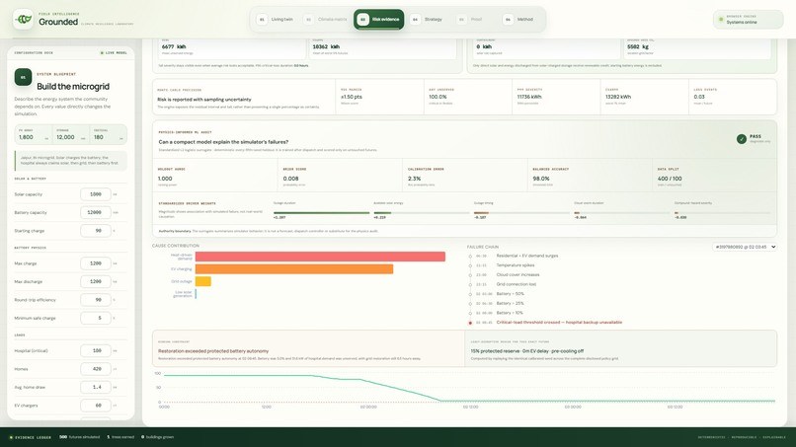The height and width of the screenshot is (447, 796).
Task: Focus the Max discharge input
Action: (x=96, y=281)
